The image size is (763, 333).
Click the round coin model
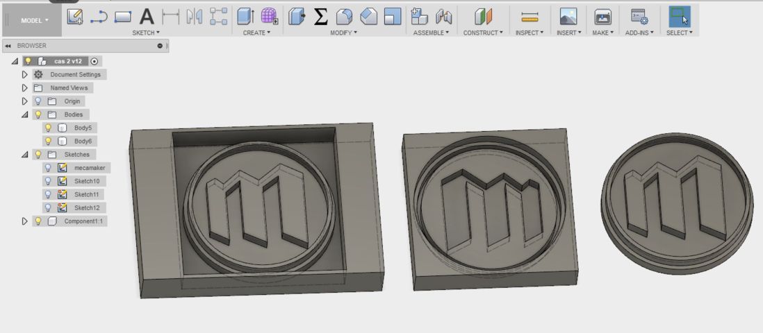click(x=676, y=203)
